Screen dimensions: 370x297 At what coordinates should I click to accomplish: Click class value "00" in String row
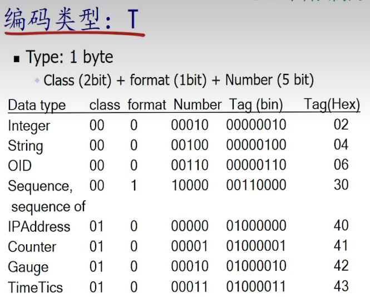(97, 145)
